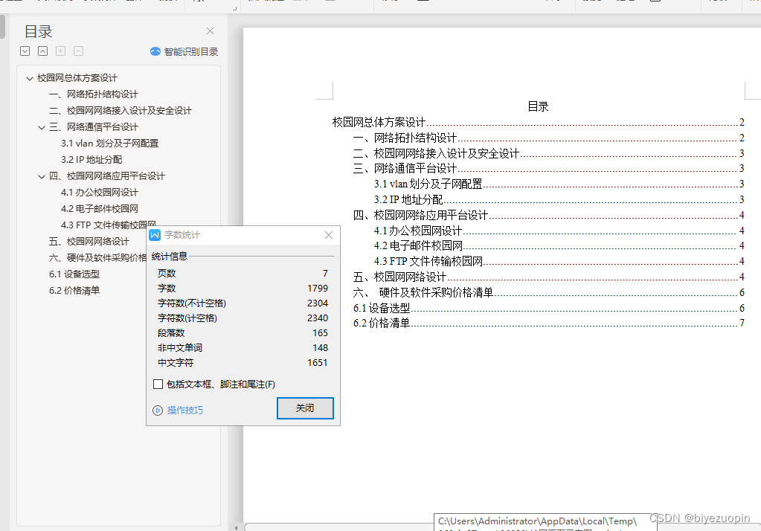Screen dimensions: 761x531
Task: Jump to 4.2 电子邮件校园网 outline item
Action: click(x=100, y=209)
